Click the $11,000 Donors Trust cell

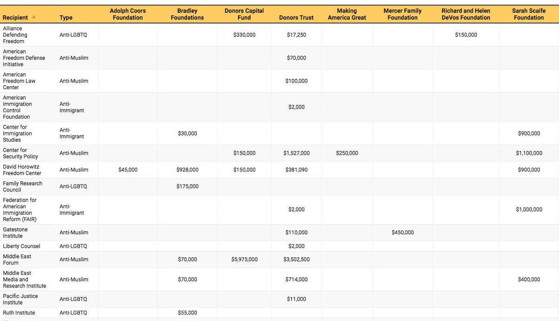tap(296, 299)
